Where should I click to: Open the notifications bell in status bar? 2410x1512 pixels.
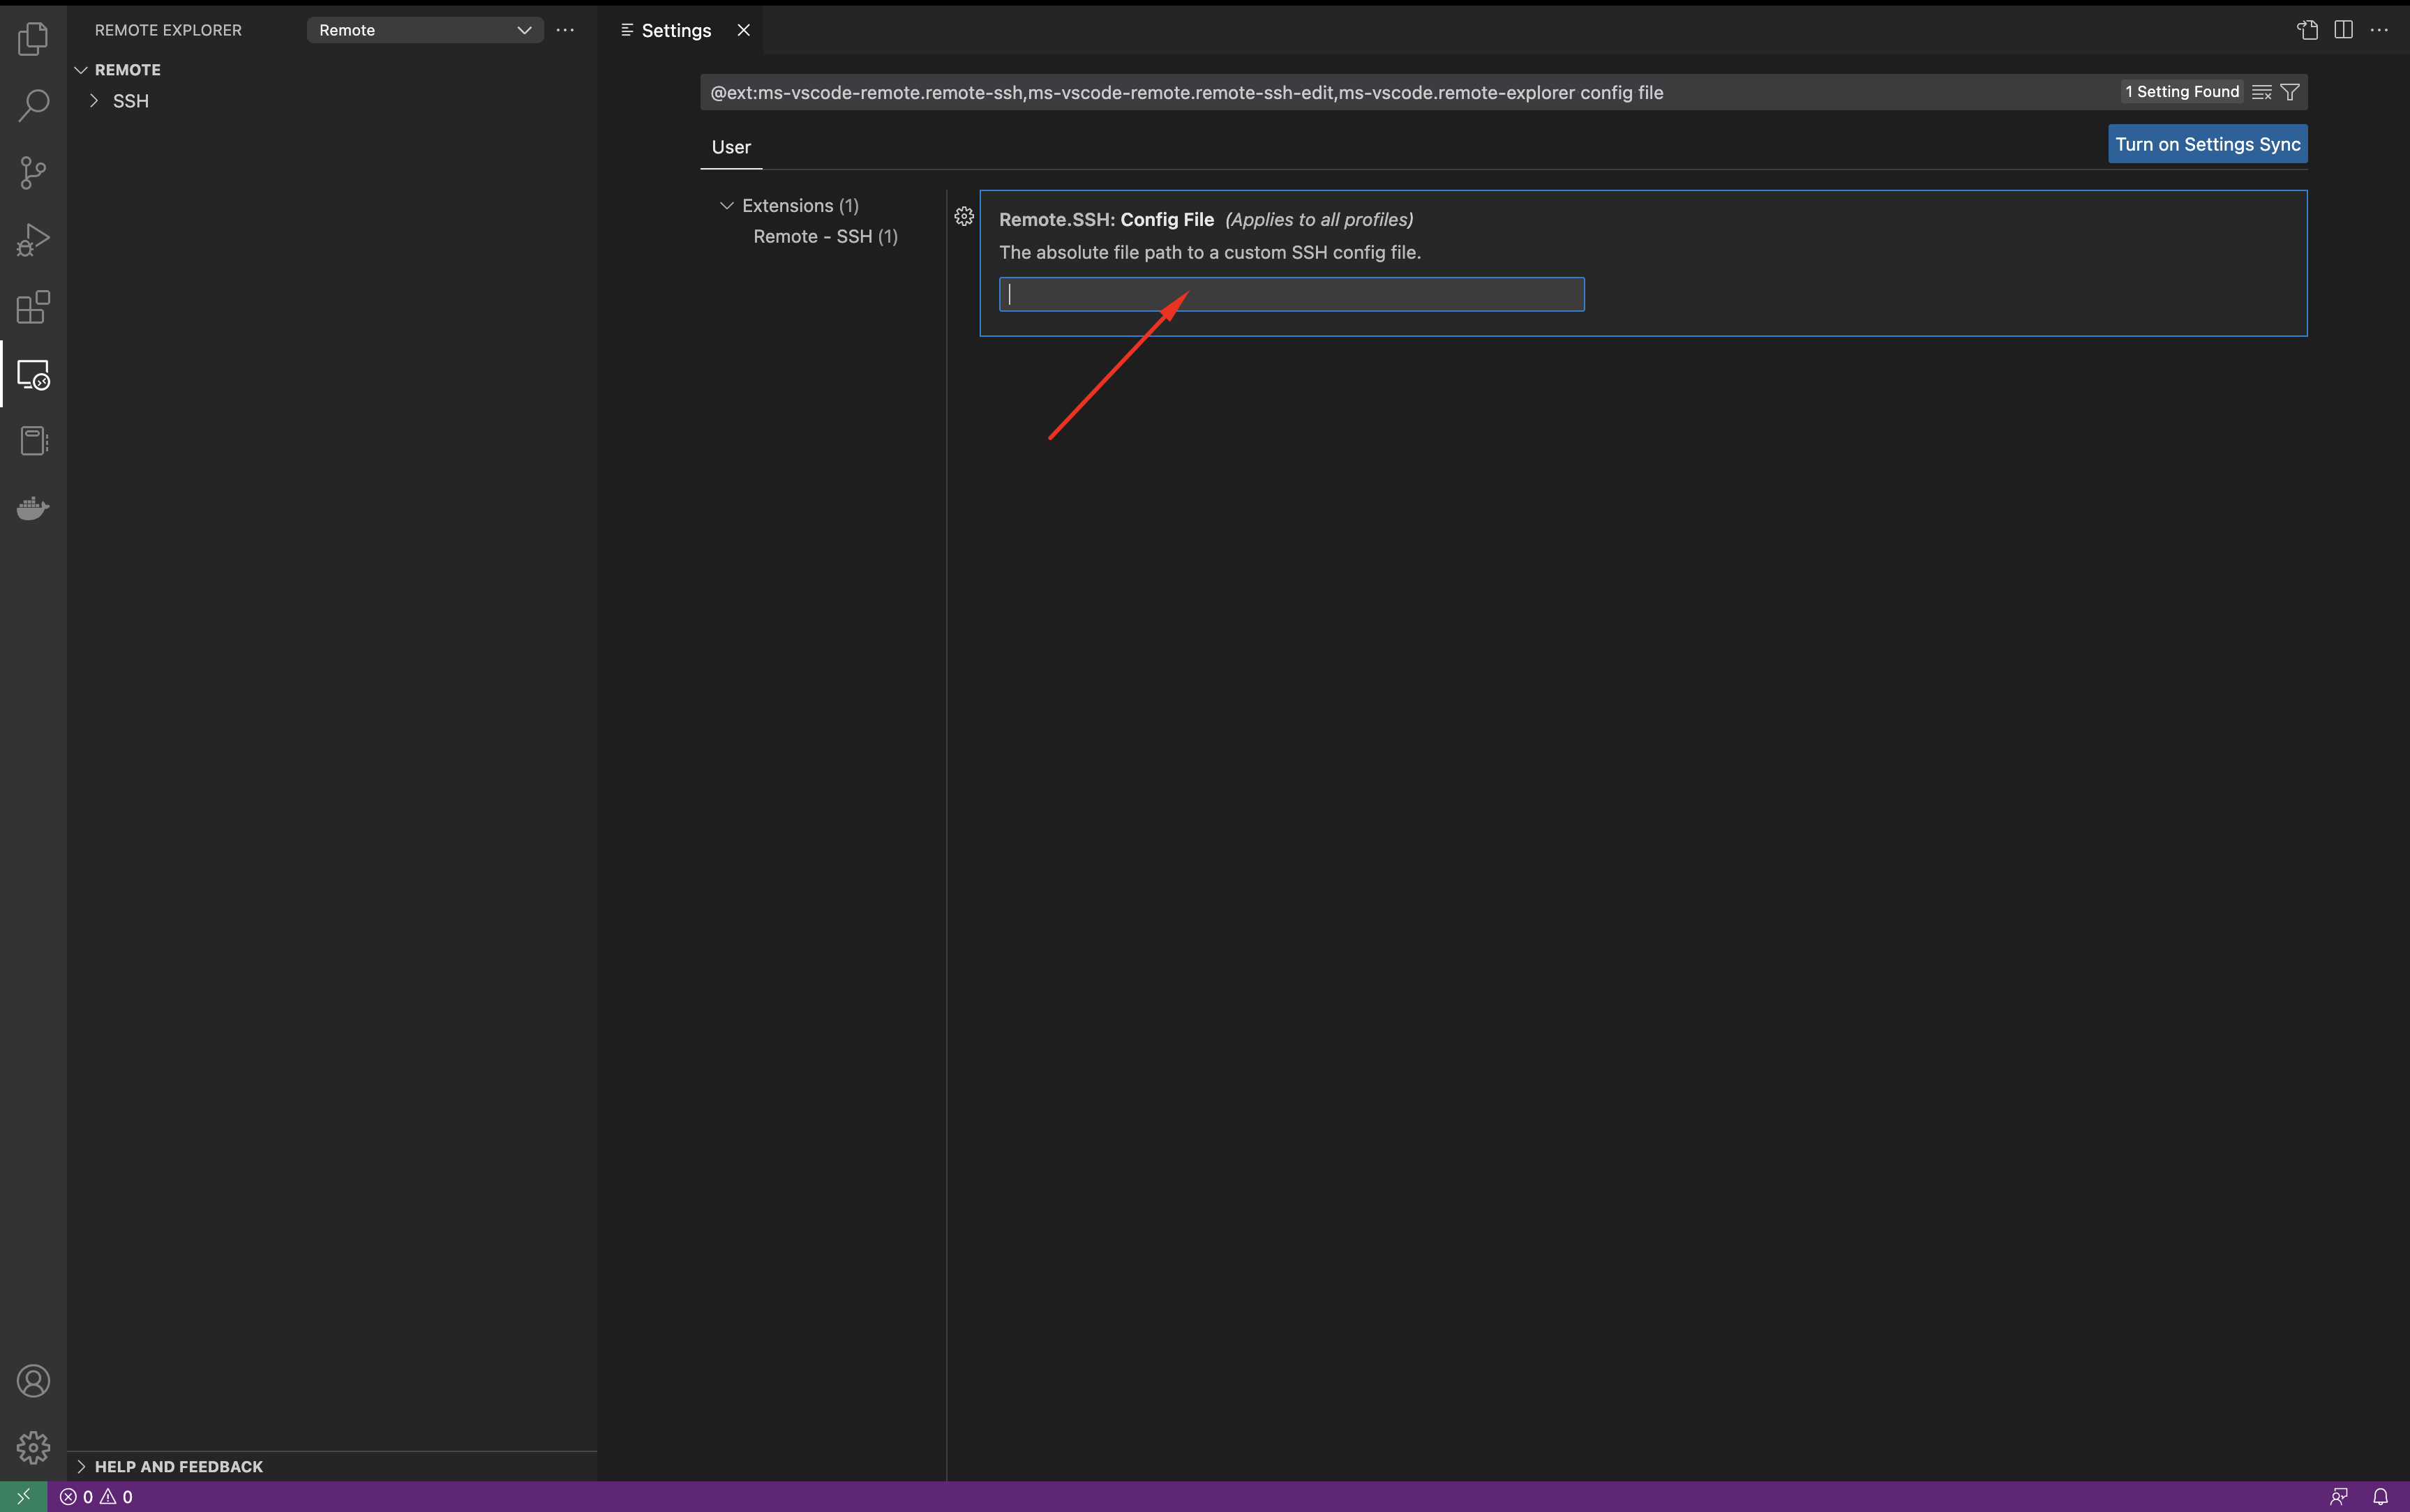pyautogui.click(x=2380, y=1496)
